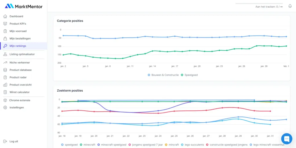Viewport: 296px width, 148px height.
Task: Click the Instellingen gear icon
Action: (5, 108)
